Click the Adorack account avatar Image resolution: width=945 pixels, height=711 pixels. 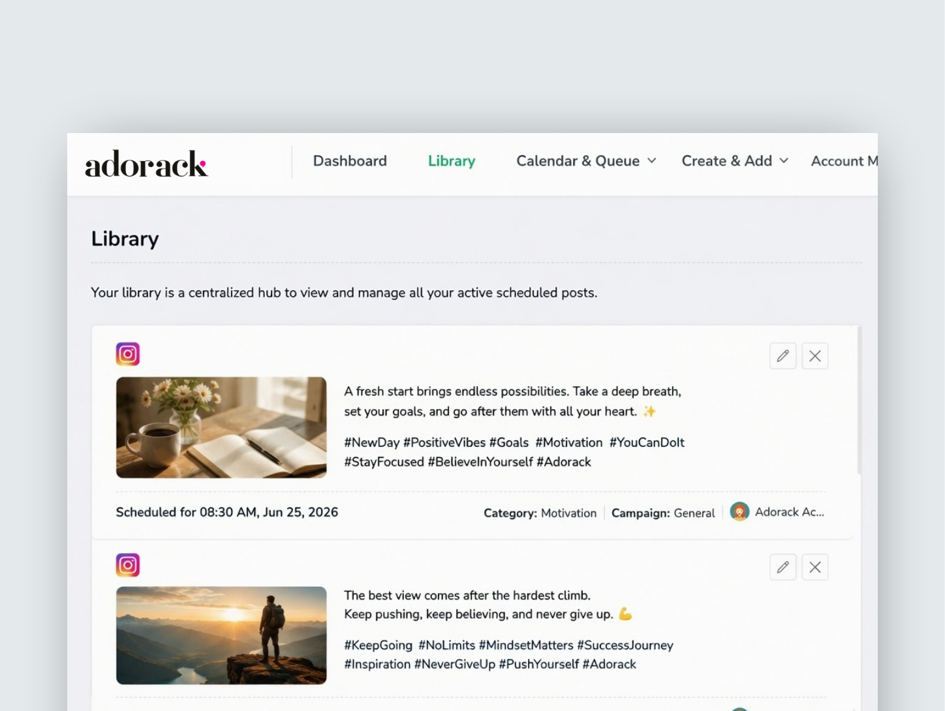pyautogui.click(x=739, y=512)
